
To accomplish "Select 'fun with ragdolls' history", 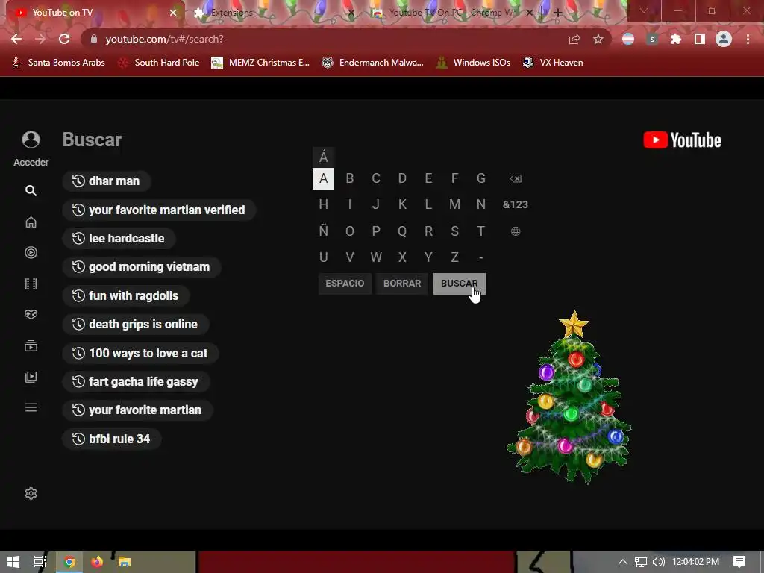I will point(125,295).
